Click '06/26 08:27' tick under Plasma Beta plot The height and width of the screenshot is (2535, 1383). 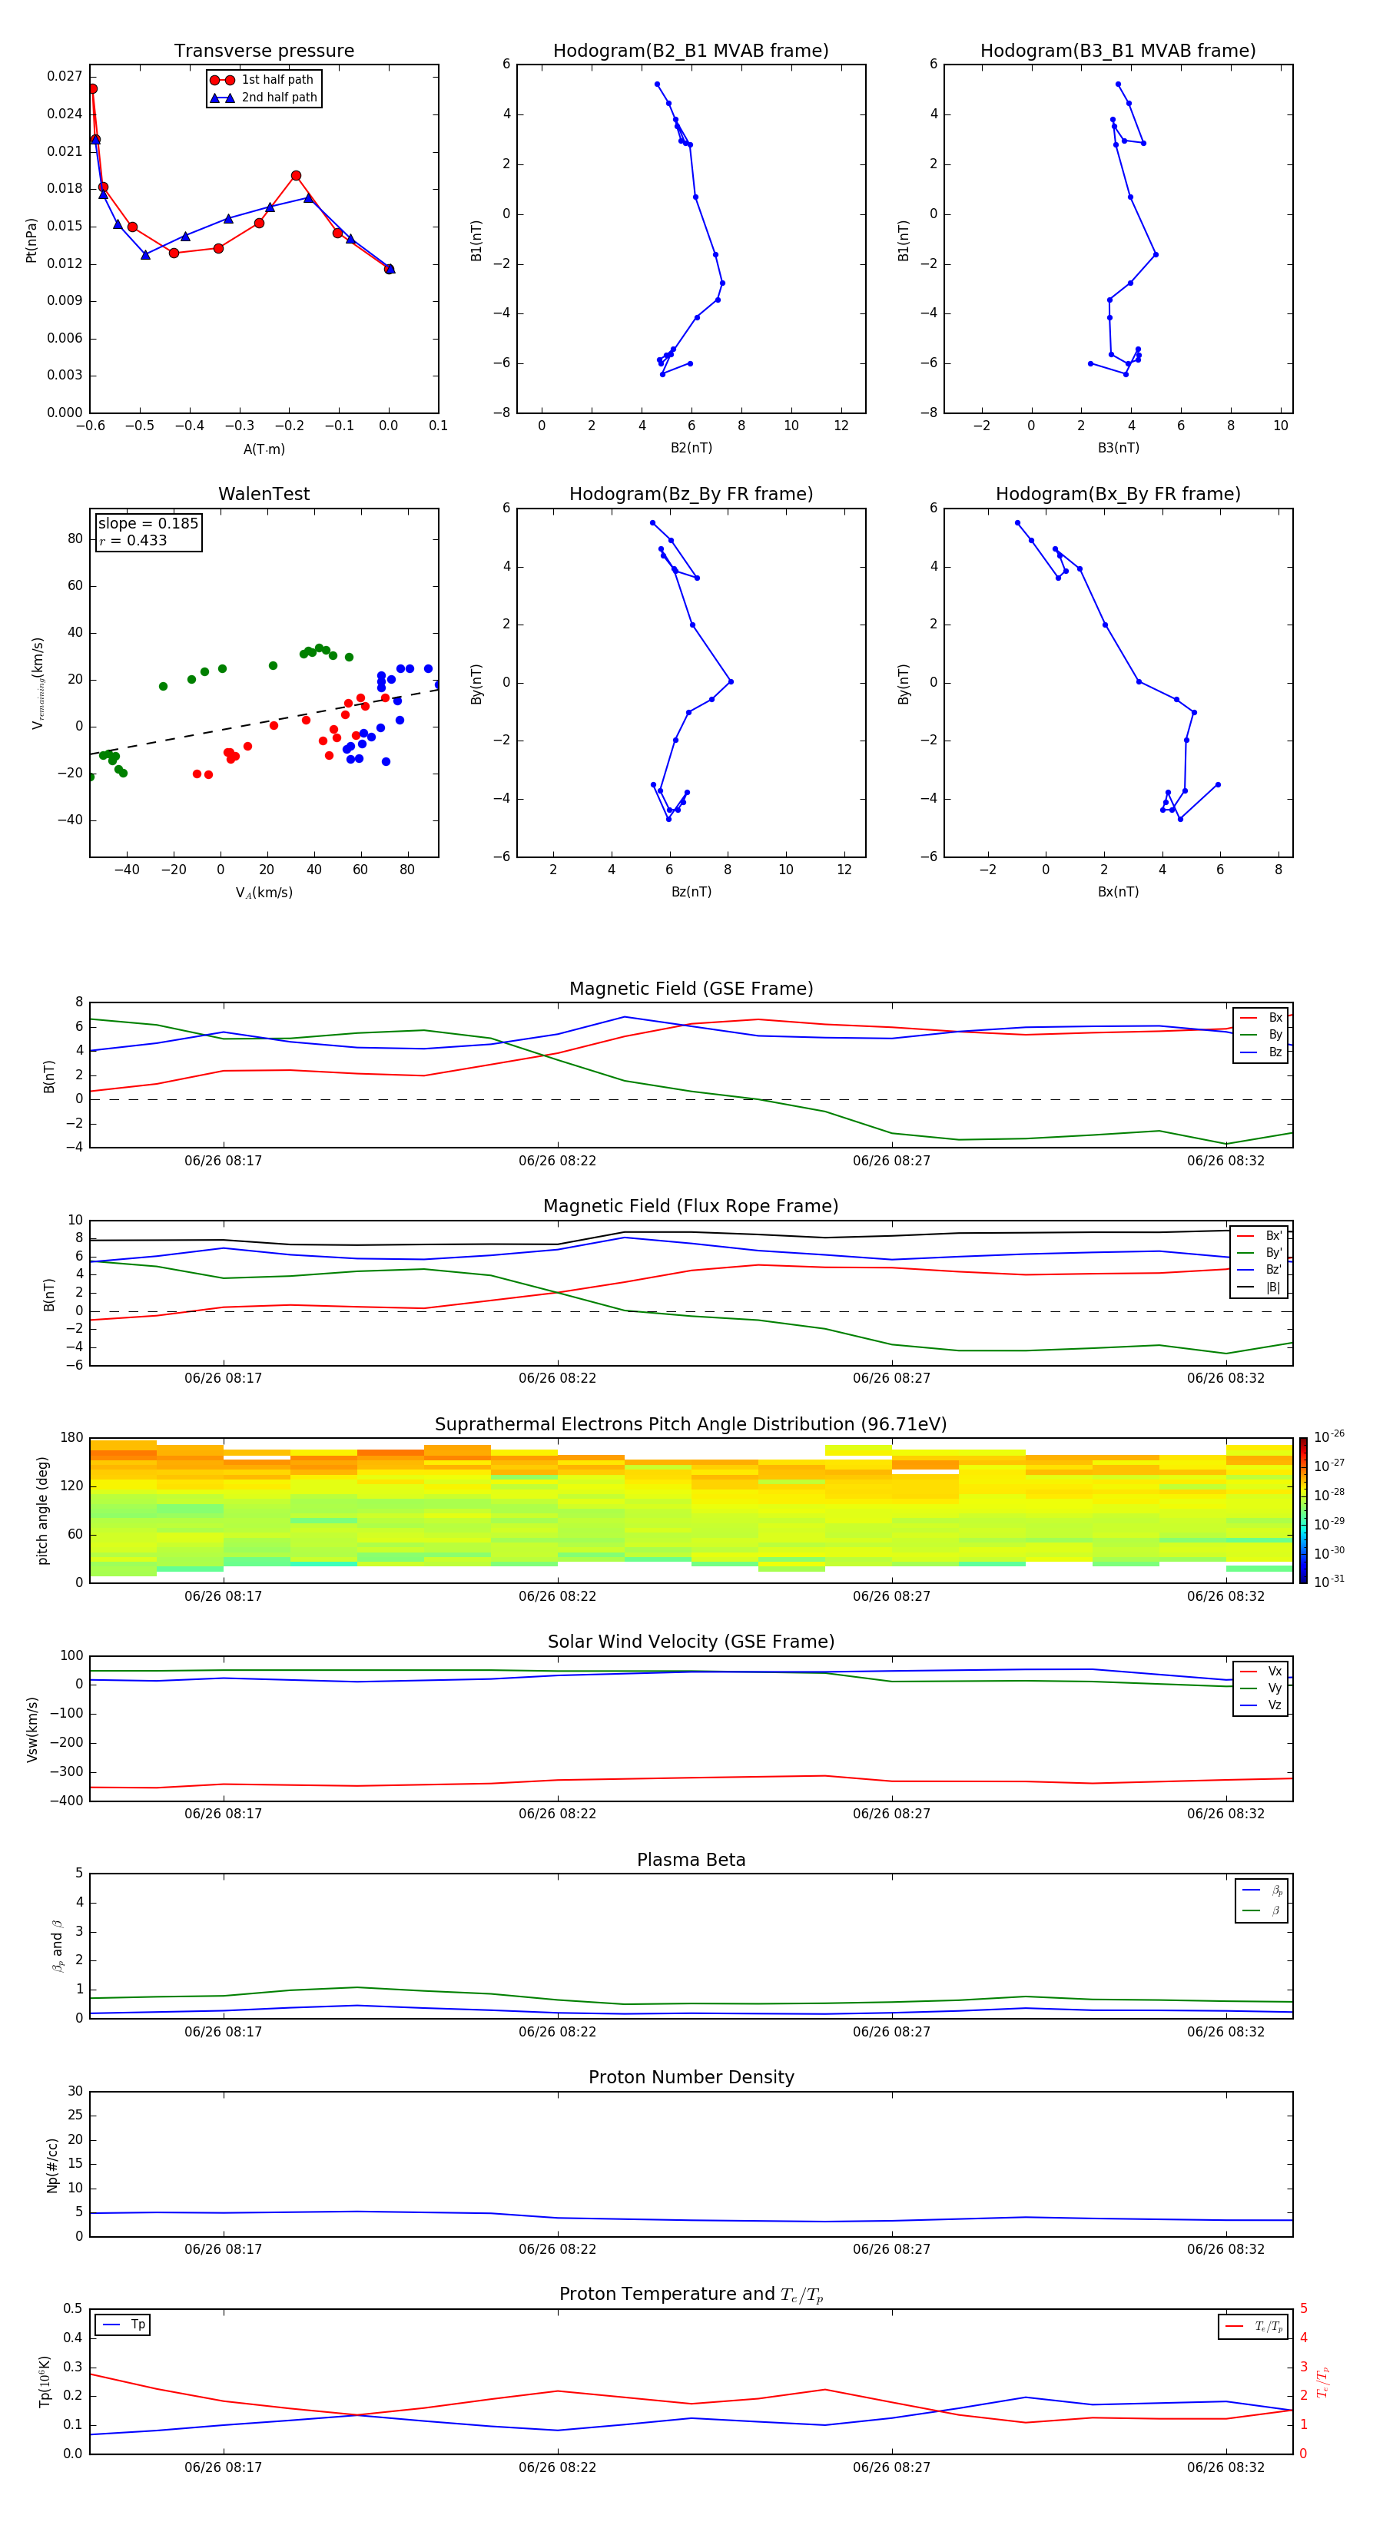(x=892, y=2031)
